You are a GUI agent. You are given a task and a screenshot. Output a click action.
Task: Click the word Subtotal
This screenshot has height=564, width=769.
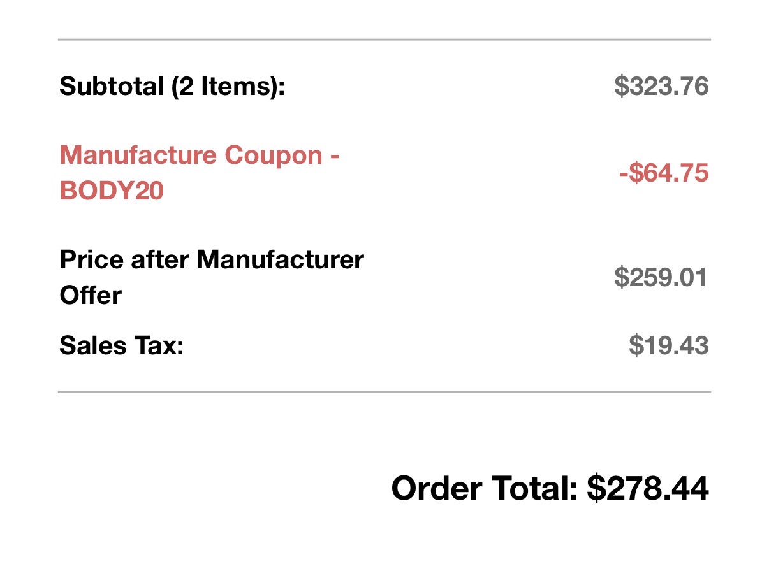point(112,86)
